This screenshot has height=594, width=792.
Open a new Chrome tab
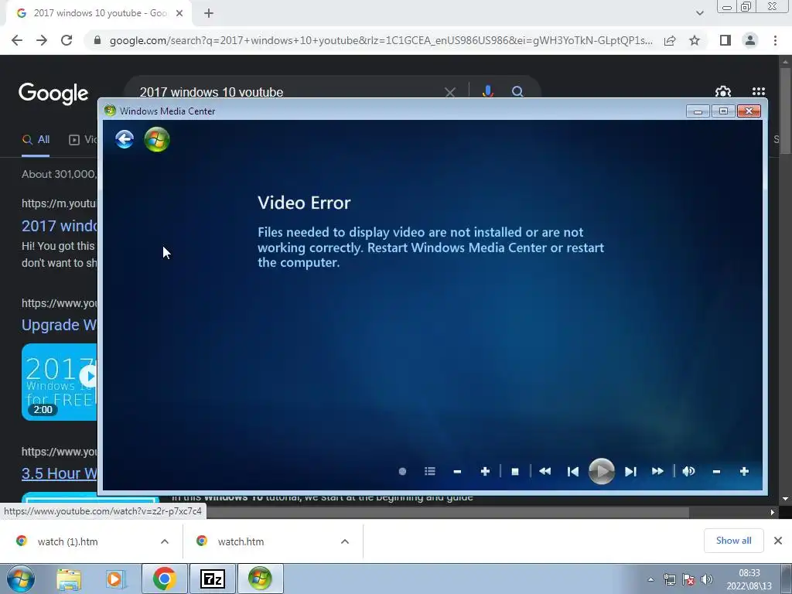209,13
